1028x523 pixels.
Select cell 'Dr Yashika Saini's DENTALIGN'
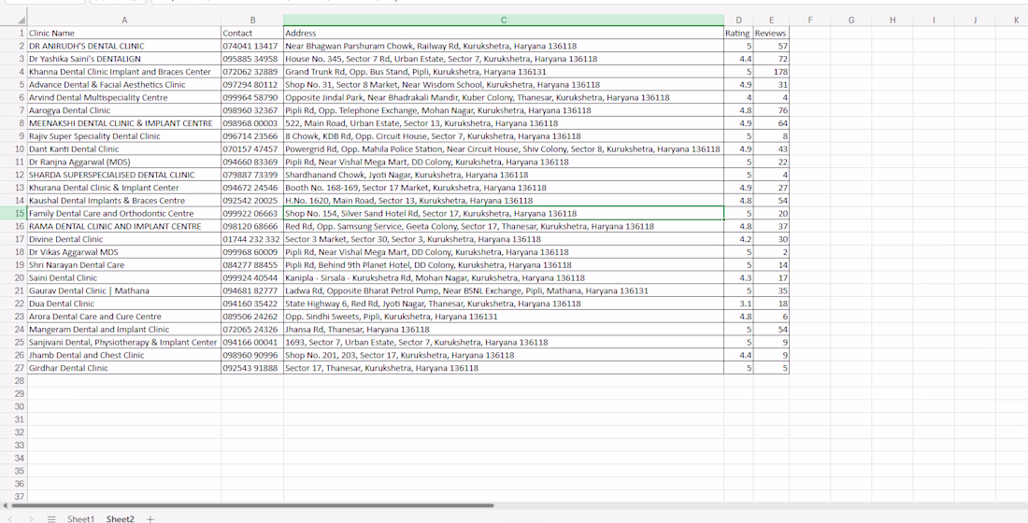[x=124, y=59]
